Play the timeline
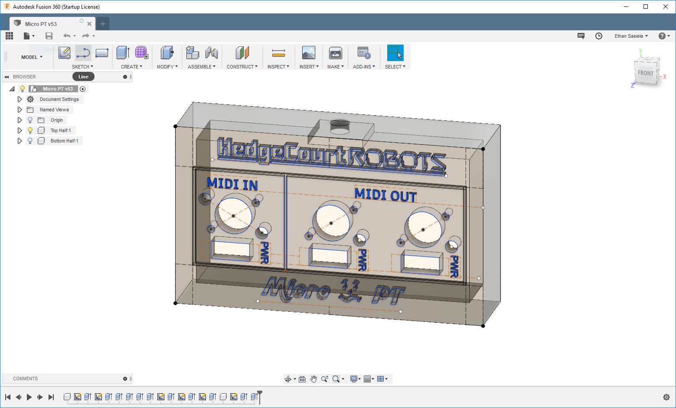This screenshot has width=676, height=408. point(29,397)
